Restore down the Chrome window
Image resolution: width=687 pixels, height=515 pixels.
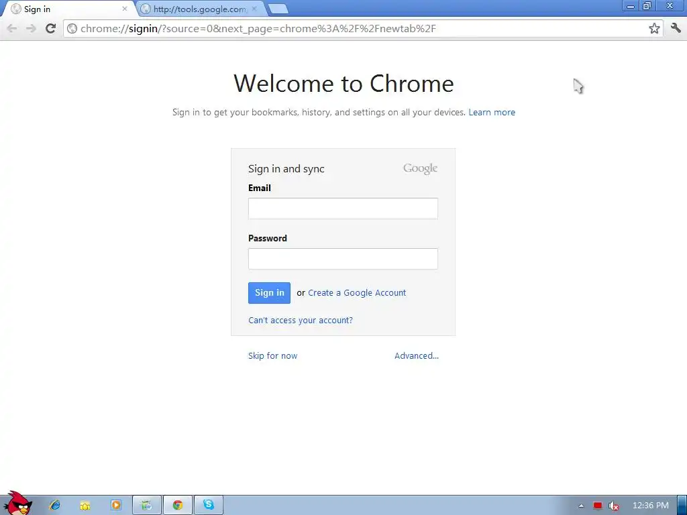pyautogui.click(x=647, y=5)
